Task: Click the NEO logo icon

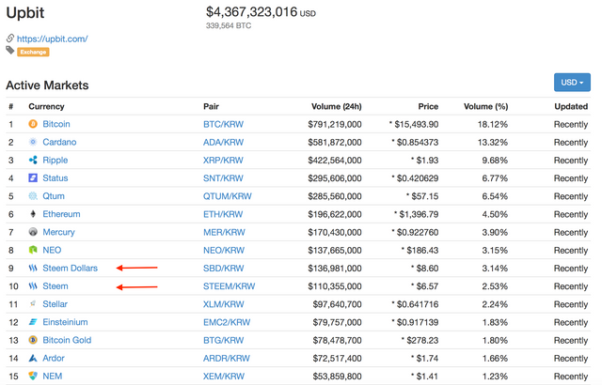Action: click(33, 250)
